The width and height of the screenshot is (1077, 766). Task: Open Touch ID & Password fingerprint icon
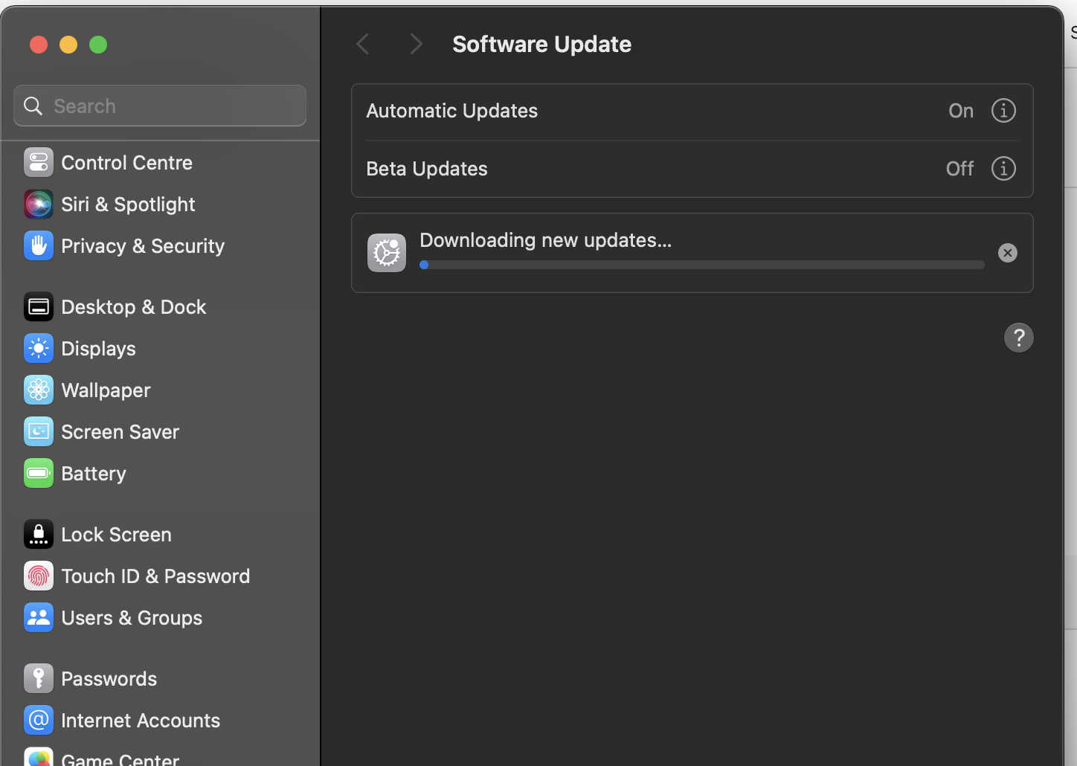(x=39, y=576)
